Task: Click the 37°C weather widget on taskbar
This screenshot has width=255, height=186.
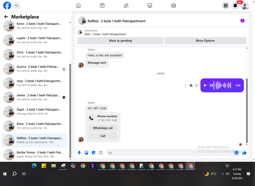Action: 211,174
